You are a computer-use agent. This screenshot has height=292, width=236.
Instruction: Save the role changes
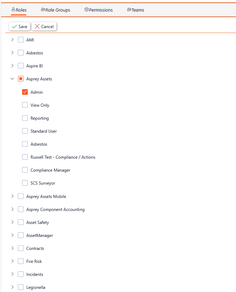pyautogui.click(x=19, y=27)
